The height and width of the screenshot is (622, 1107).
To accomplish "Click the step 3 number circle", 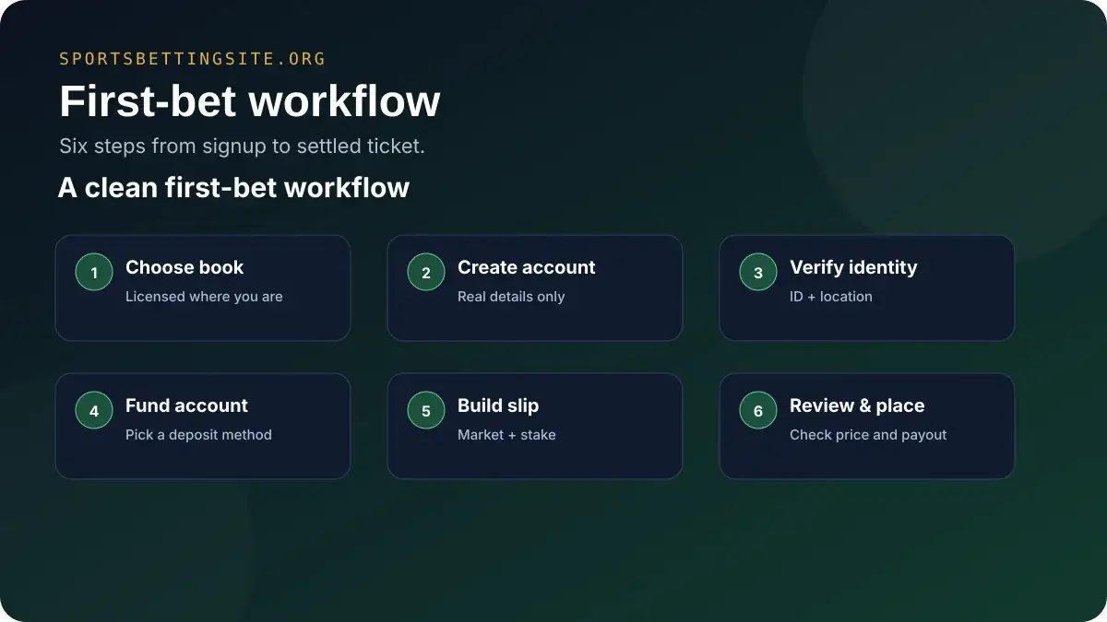I will click(x=758, y=273).
